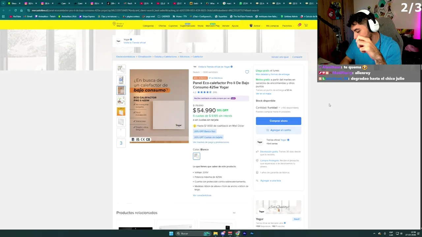Click the Compartir link
This screenshot has height=237, width=422.
pyautogui.click(x=297, y=57)
